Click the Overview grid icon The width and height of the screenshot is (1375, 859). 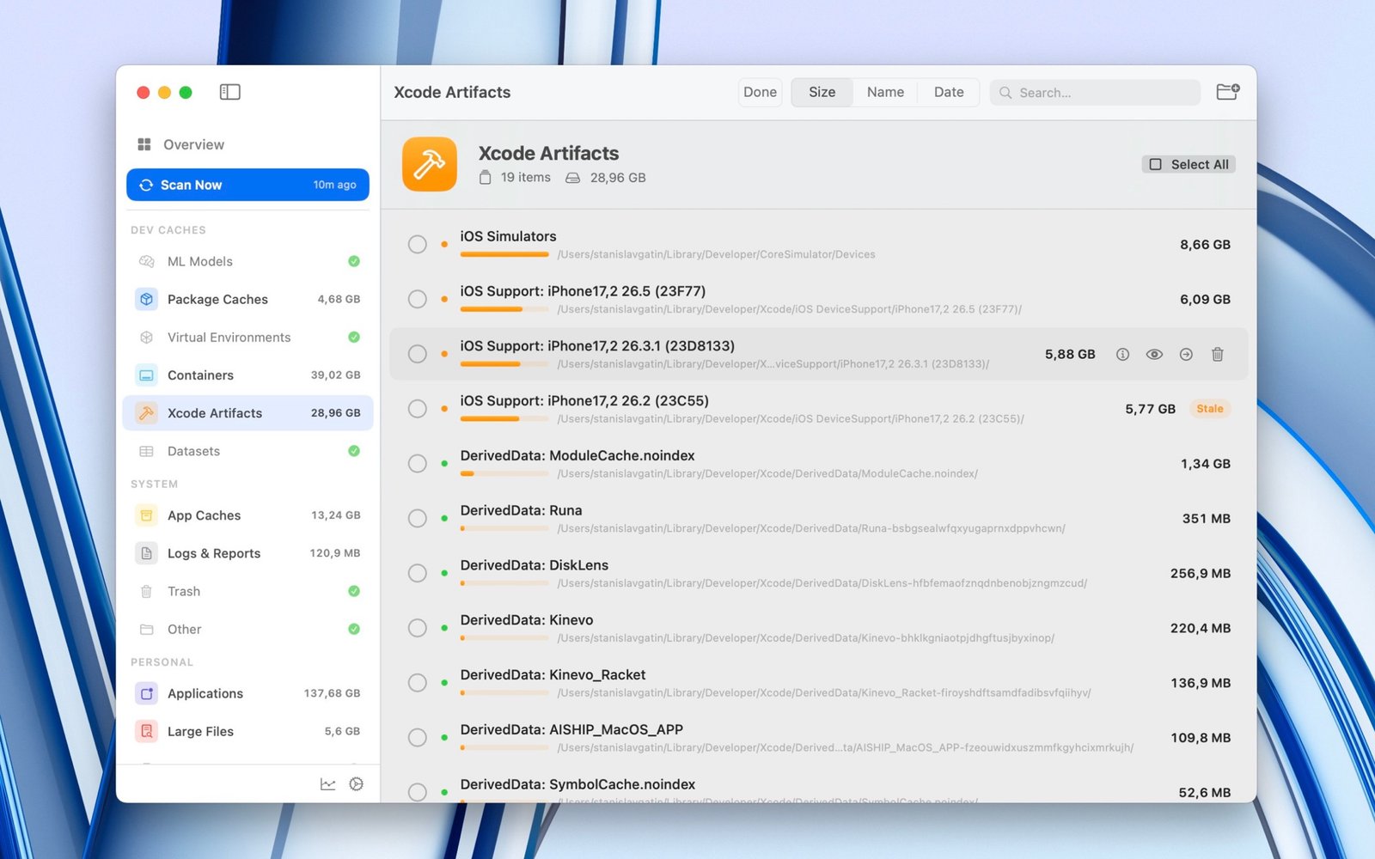tap(144, 144)
